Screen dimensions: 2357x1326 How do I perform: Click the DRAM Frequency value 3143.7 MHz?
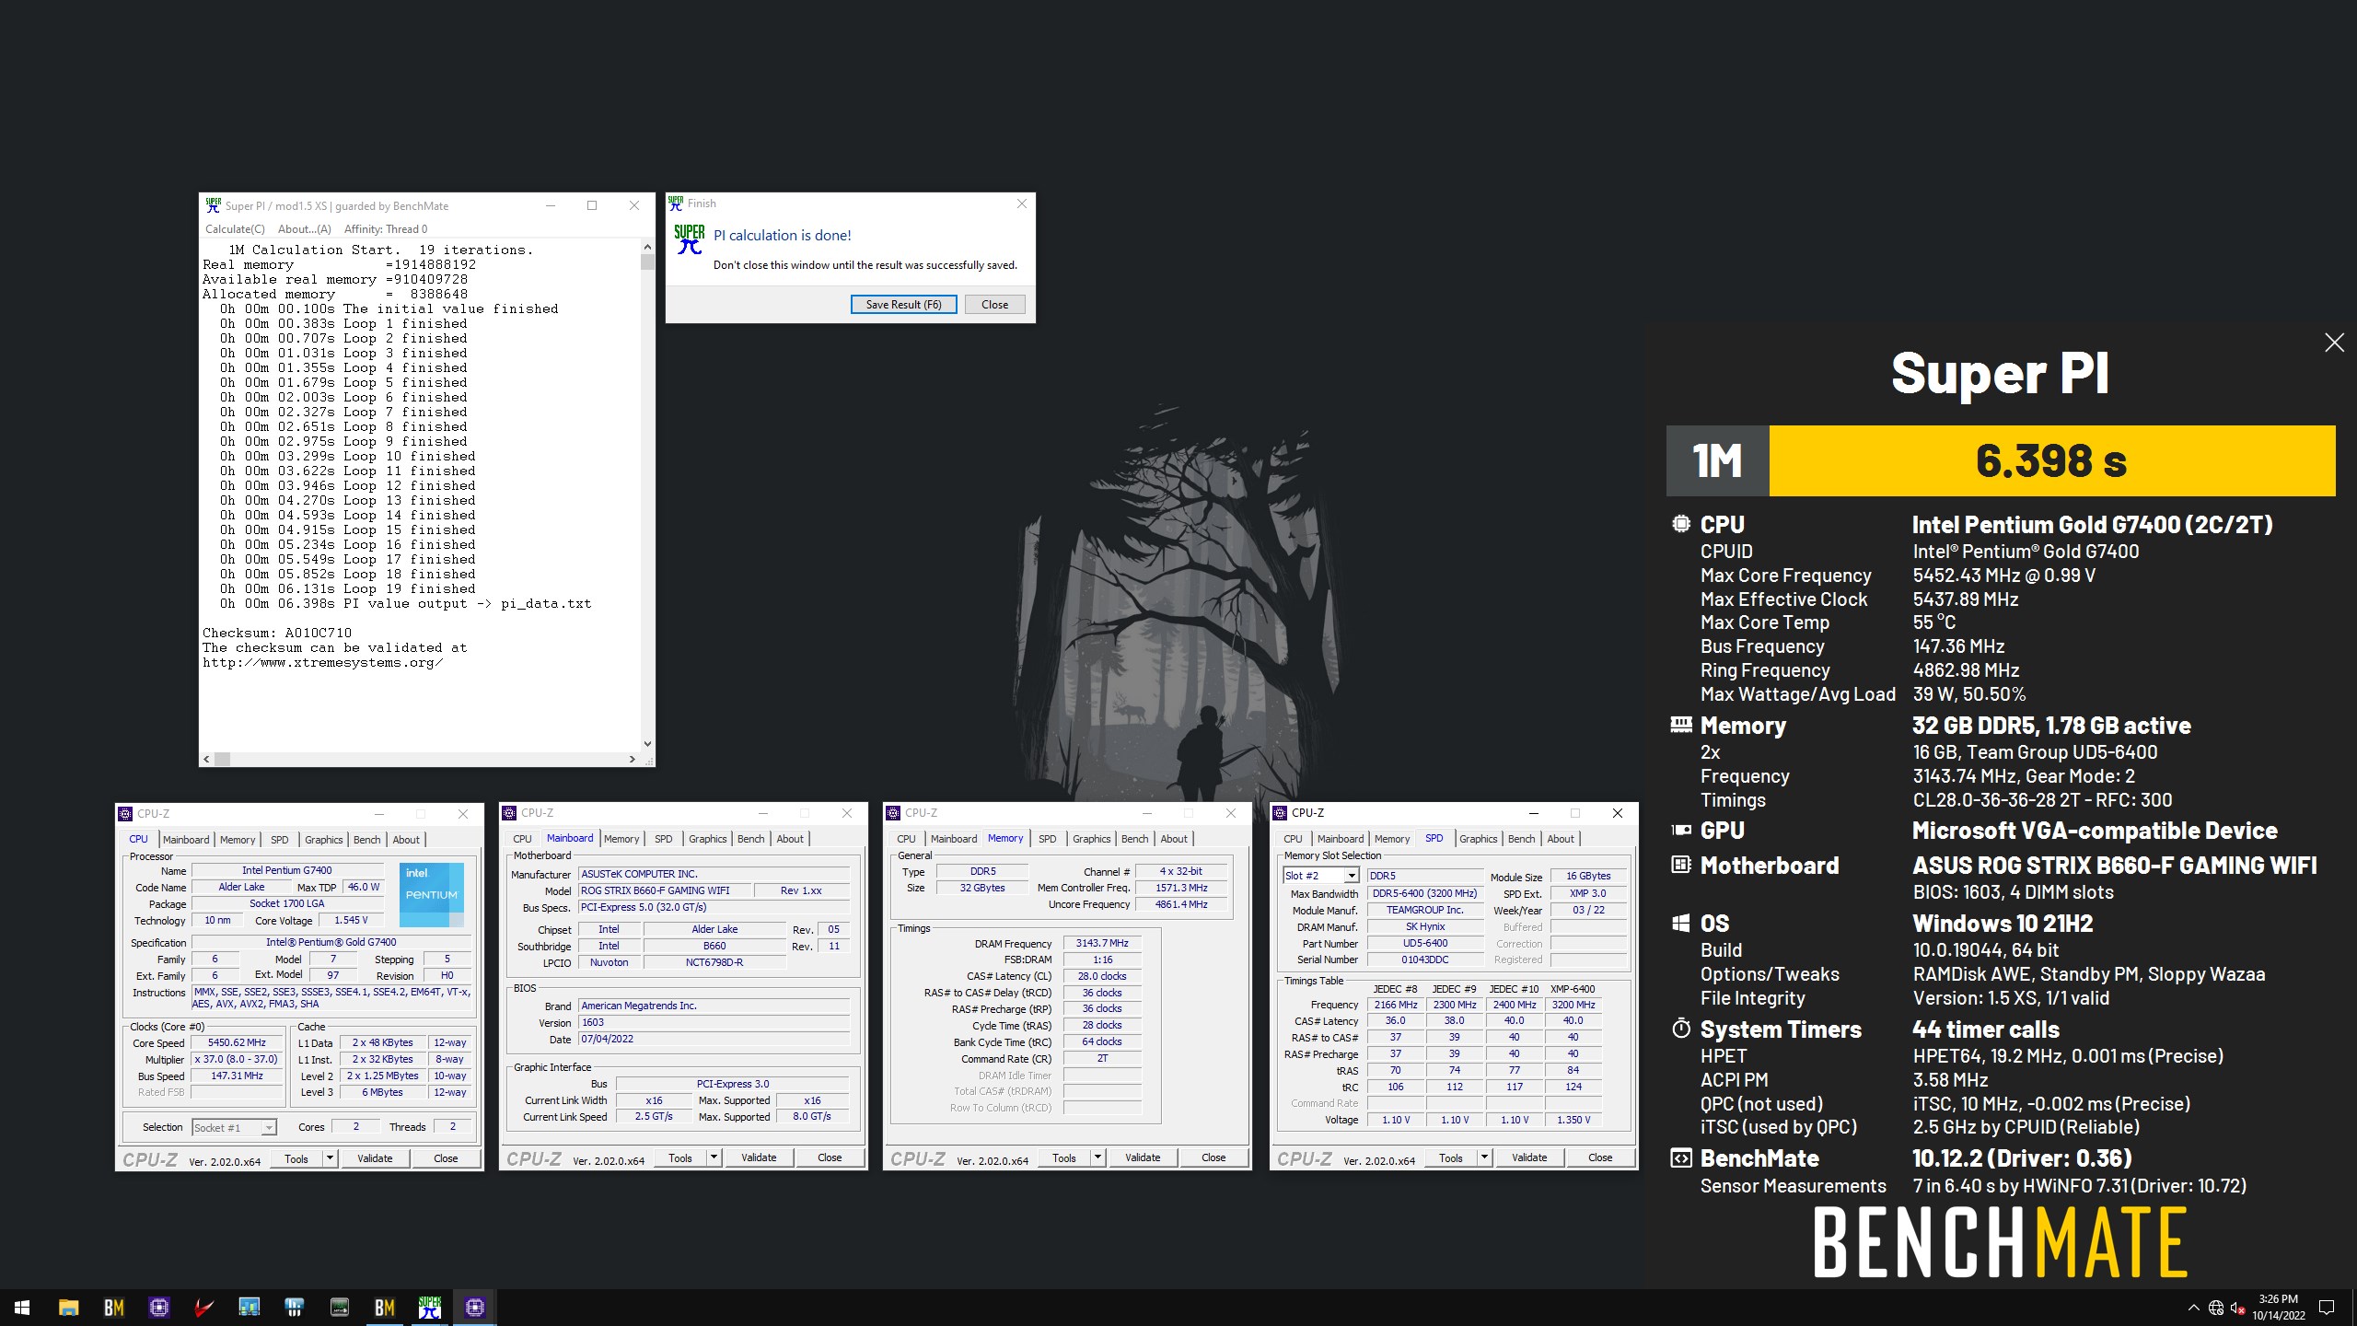[1102, 943]
